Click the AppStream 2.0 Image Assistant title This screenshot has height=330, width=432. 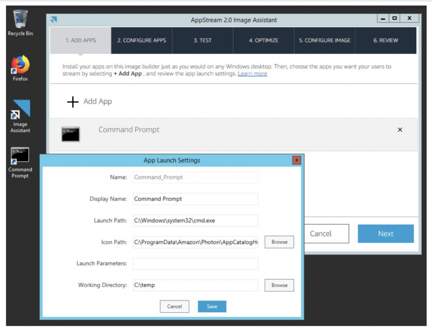pos(234,20)
